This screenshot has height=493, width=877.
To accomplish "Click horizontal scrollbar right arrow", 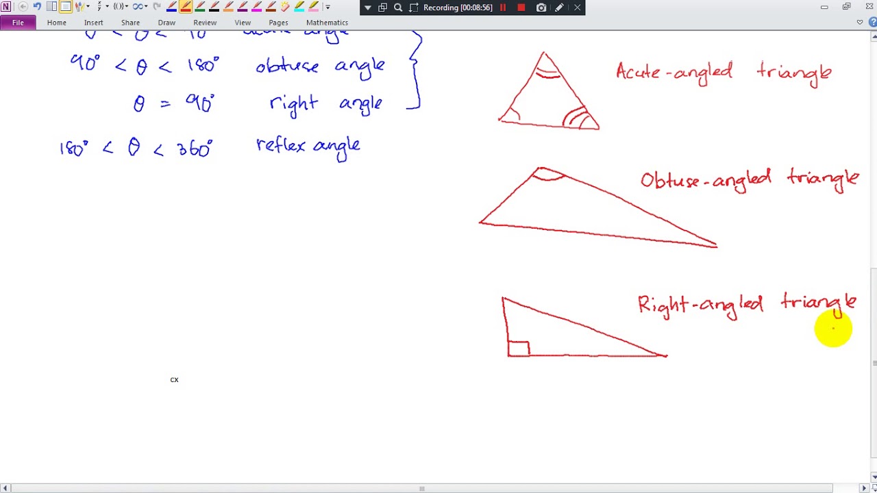I will click(x=864, y=488).
